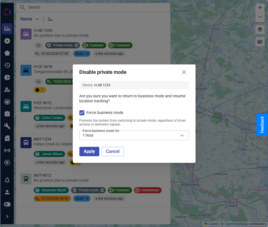Open the geofences pentagon icon in sidebar
This screenshot has height=227, width=268.
[7, 53]
